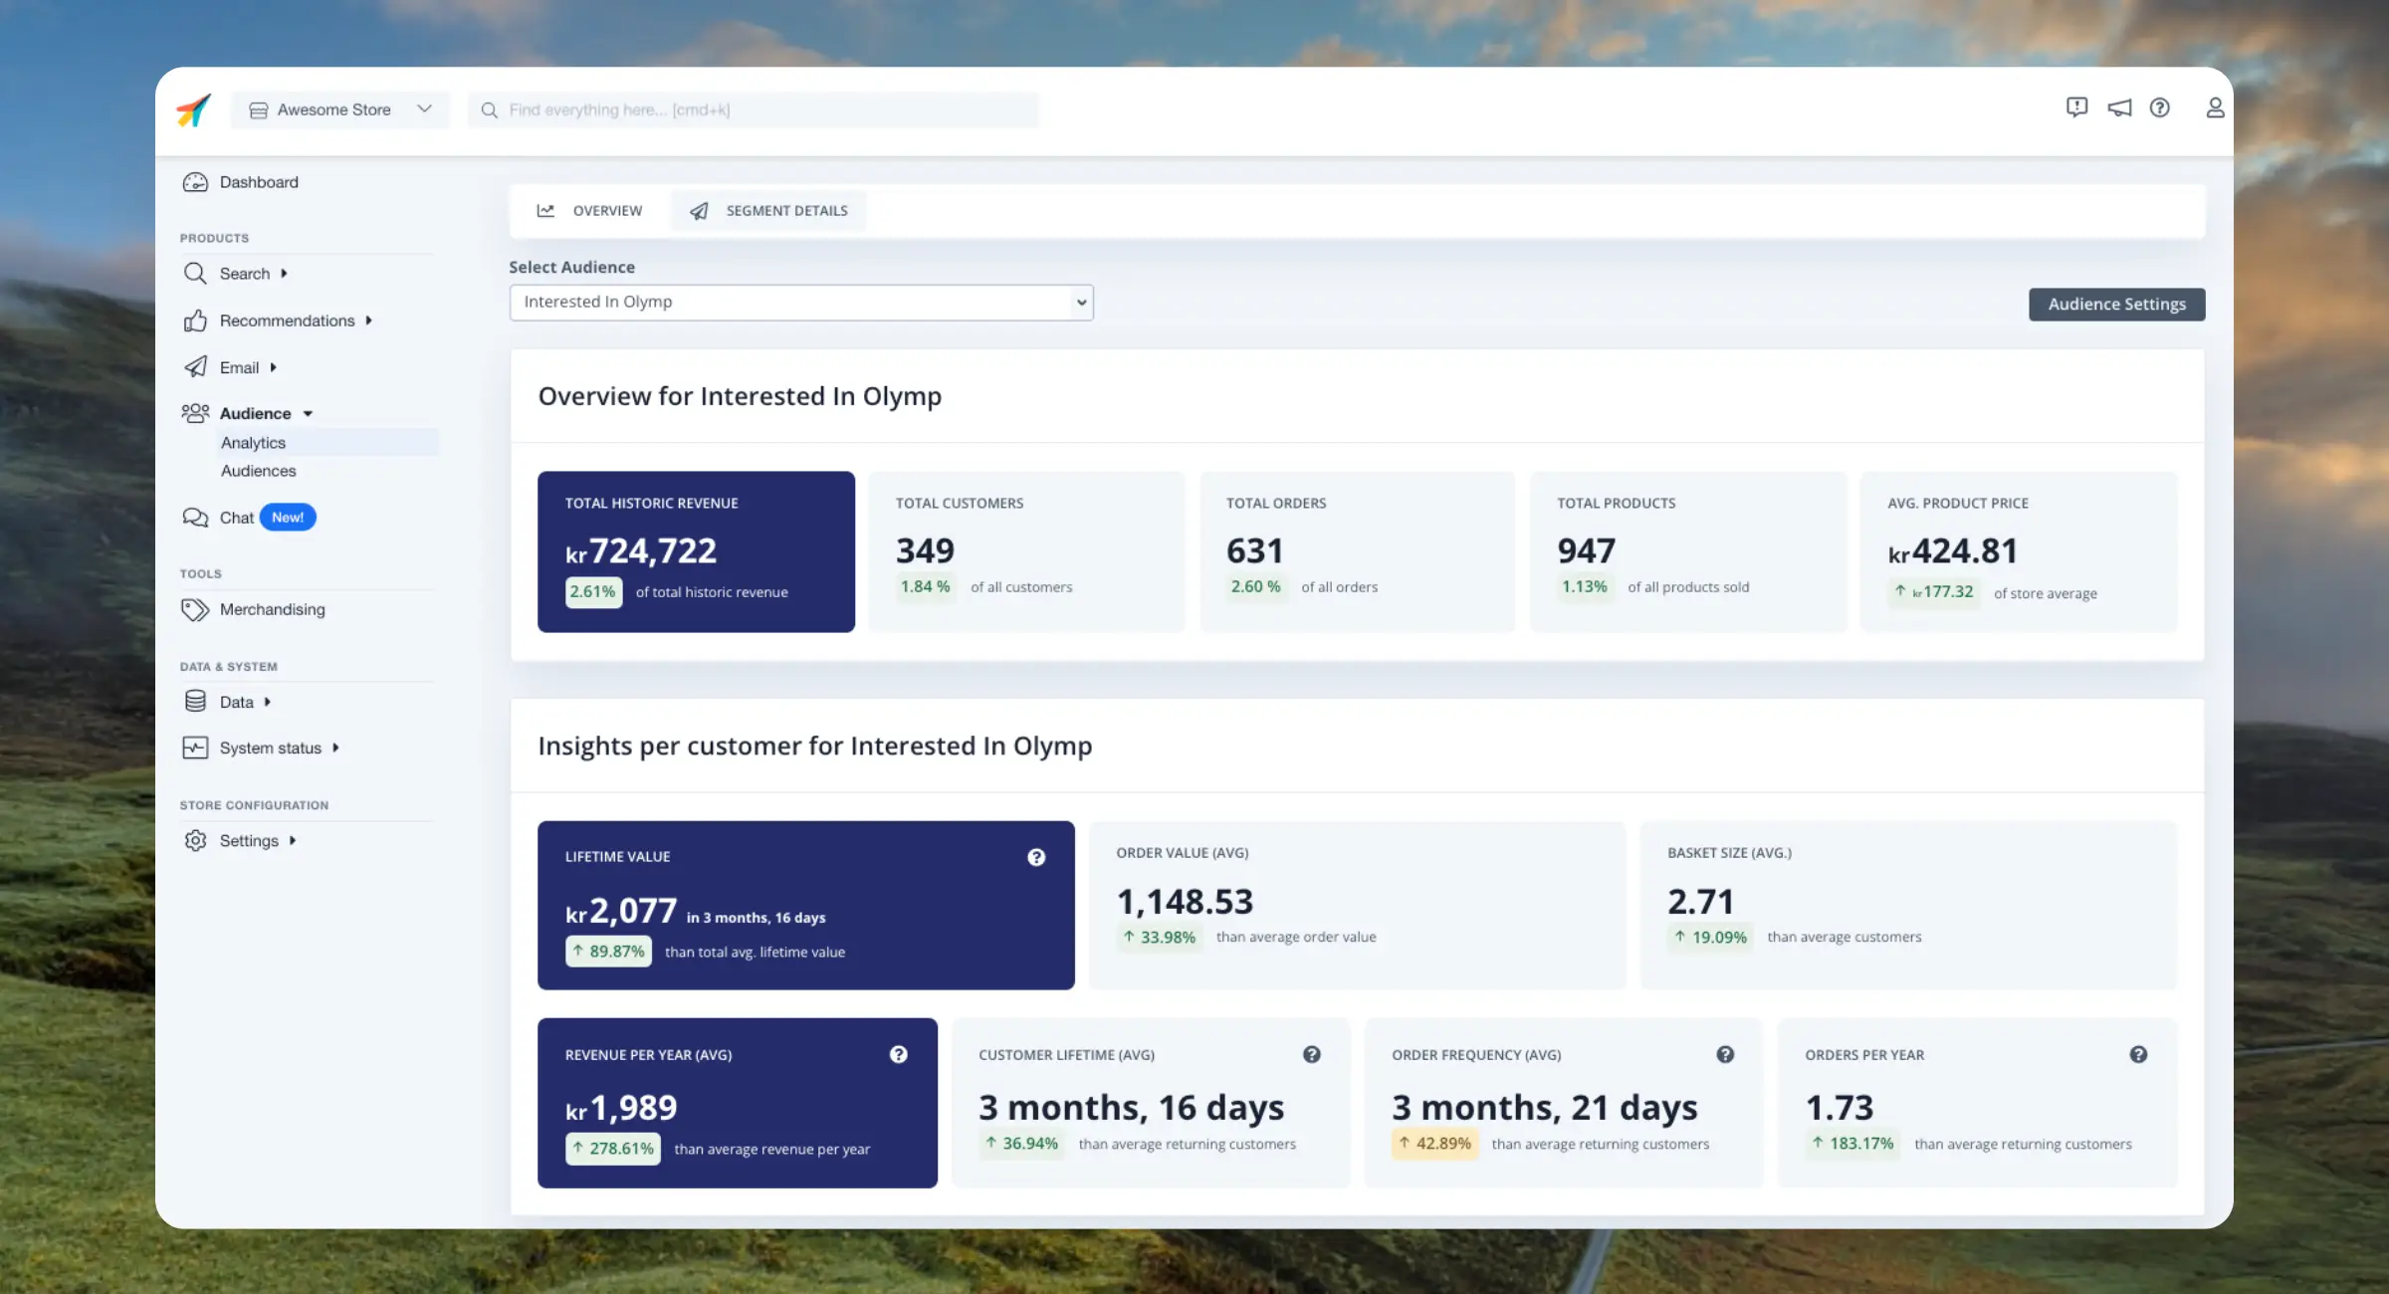
Task: Open the Awesome Store selector chevron
Action: tap(425, 109)
